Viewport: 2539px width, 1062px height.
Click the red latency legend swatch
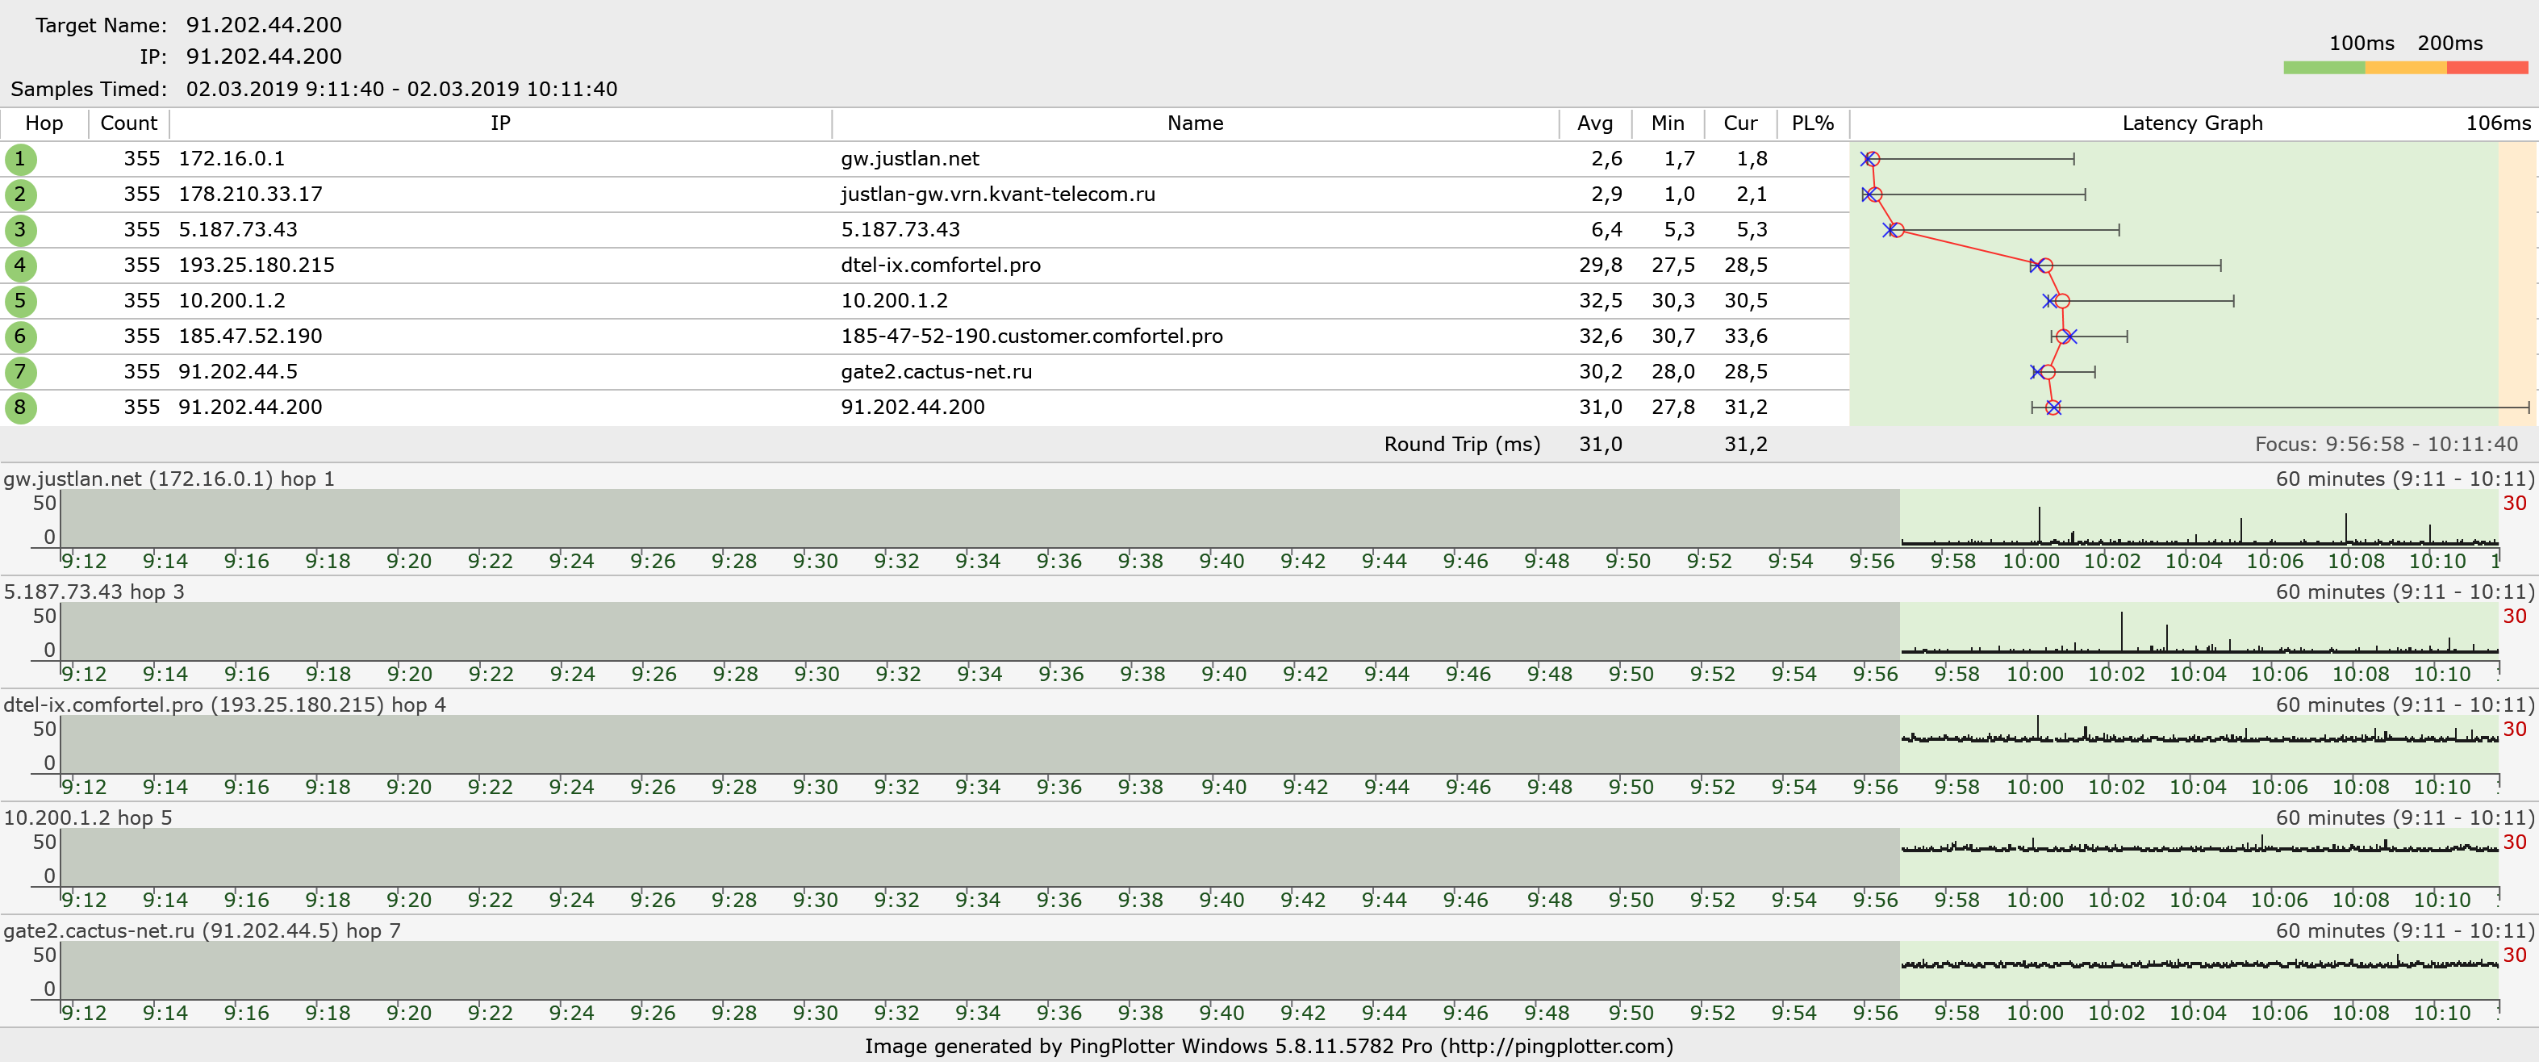[2487, 68]
